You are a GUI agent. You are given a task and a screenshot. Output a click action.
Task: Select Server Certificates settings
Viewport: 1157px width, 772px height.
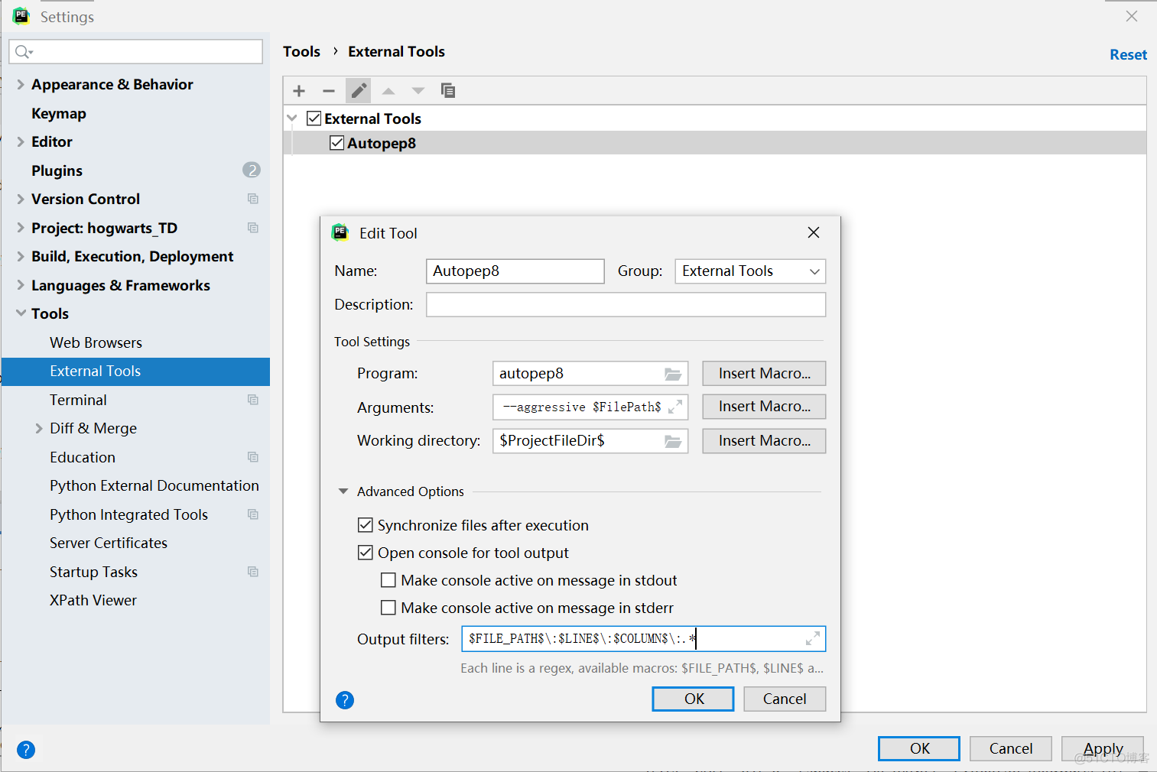(109, 543)
